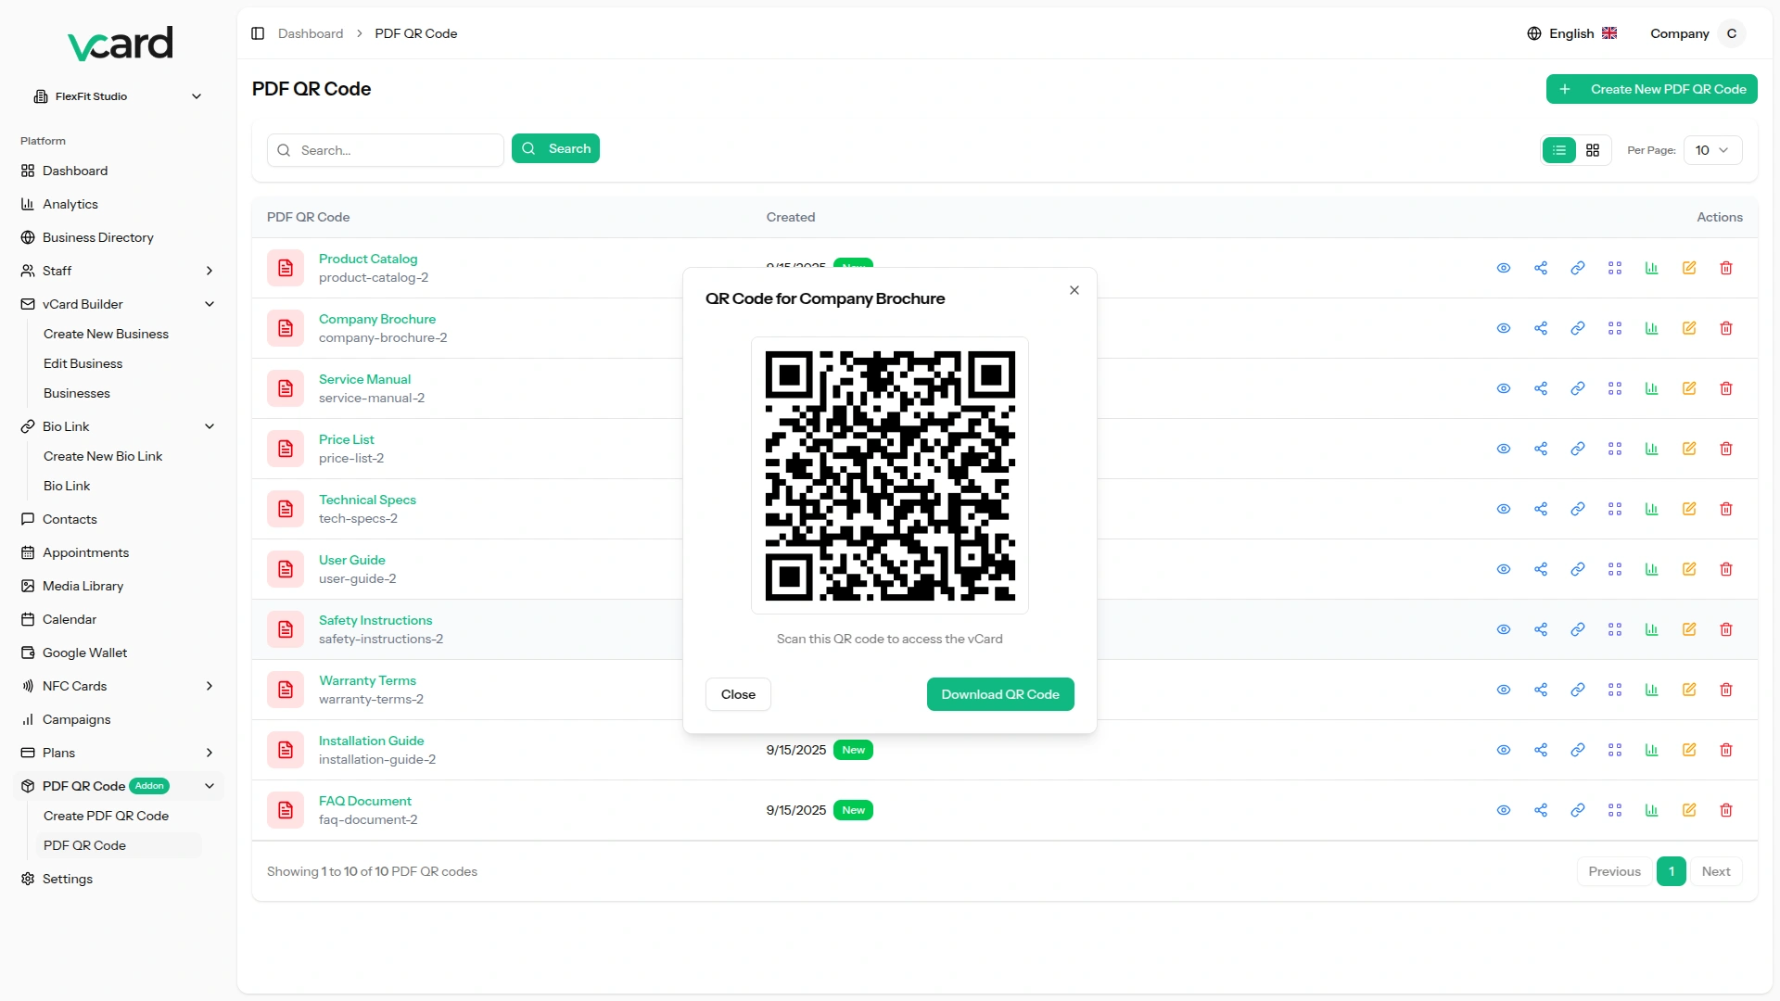Preview Price List with eye icon

[x=1504, y=449]
